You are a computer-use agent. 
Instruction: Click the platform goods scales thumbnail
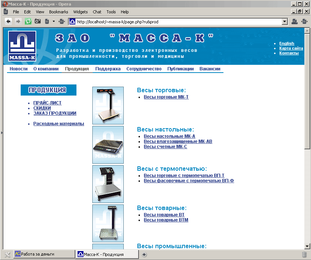[108, 223]
